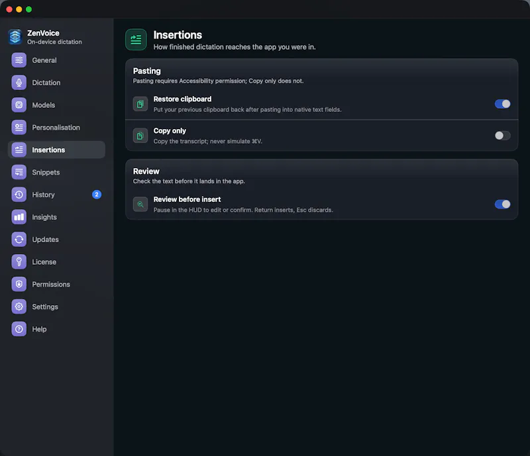Click the Help question mark icon
Screen dimensions: 530x456
coord(19,329)
